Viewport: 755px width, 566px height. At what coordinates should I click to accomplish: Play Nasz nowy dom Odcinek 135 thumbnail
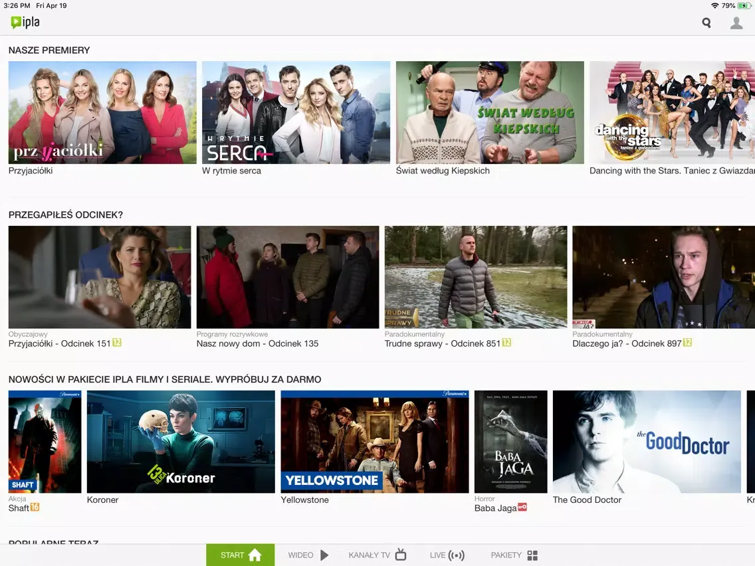pos(288,277)
